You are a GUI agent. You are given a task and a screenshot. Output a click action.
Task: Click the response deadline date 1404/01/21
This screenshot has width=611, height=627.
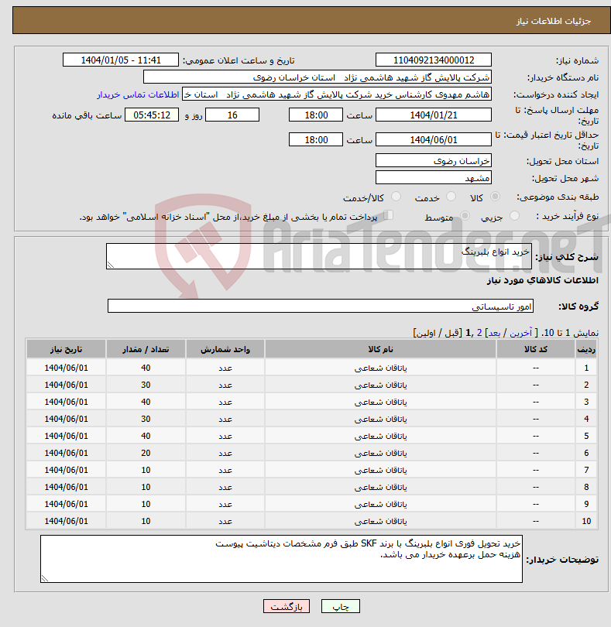pos(434,115)
